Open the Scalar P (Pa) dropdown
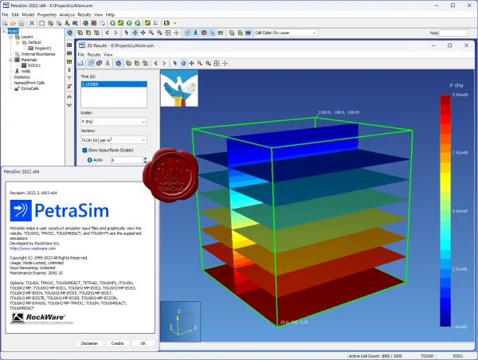Image resolution: width=478 pixels, height=360 pixels. [x=114, y=122]
